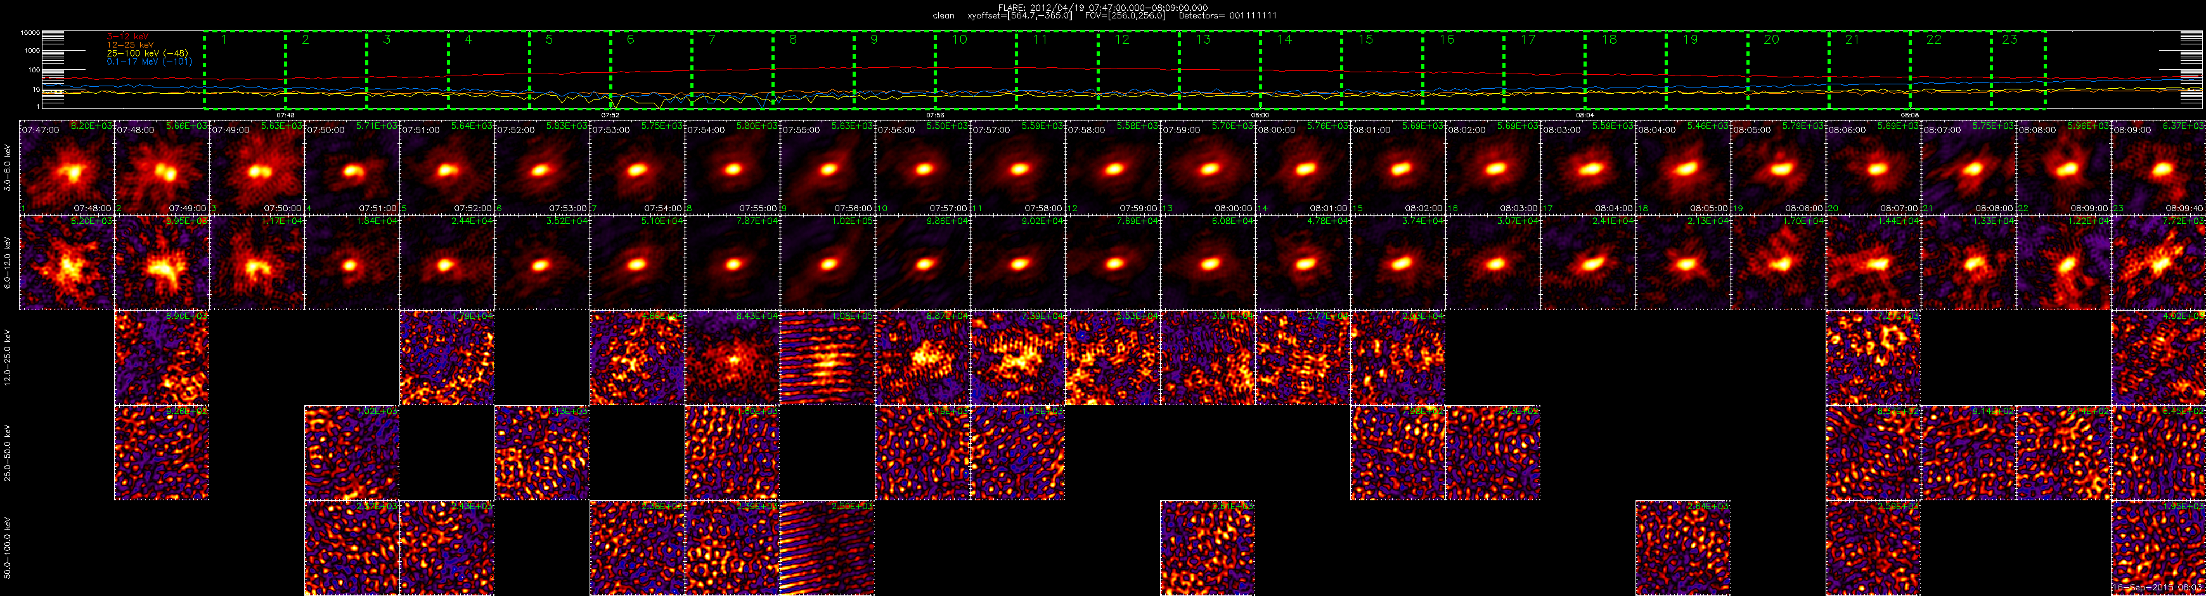Open the 6-12 keV image under 07:47:00
Screen dimensions: 2206x596
point(67,262)
